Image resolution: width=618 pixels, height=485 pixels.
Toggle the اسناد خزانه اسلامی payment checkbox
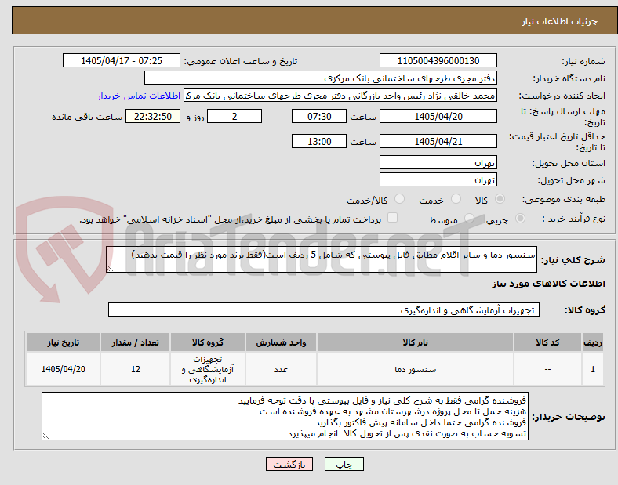pyautogui.click(x=393, y=218)
